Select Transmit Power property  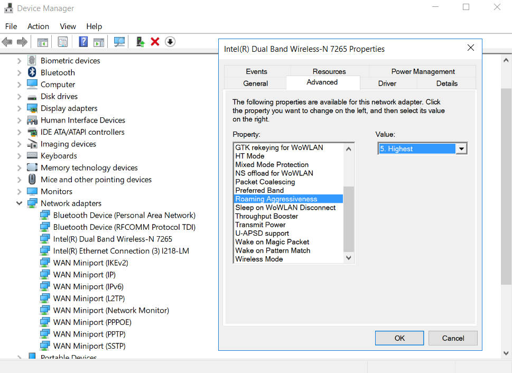click(x=288, y=225)
